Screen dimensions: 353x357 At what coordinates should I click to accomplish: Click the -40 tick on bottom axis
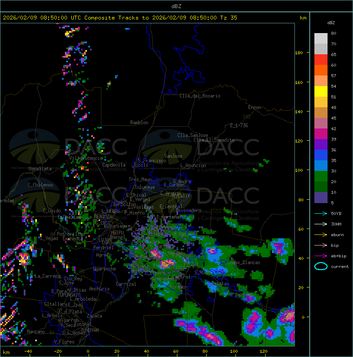(x=28, y=351)
